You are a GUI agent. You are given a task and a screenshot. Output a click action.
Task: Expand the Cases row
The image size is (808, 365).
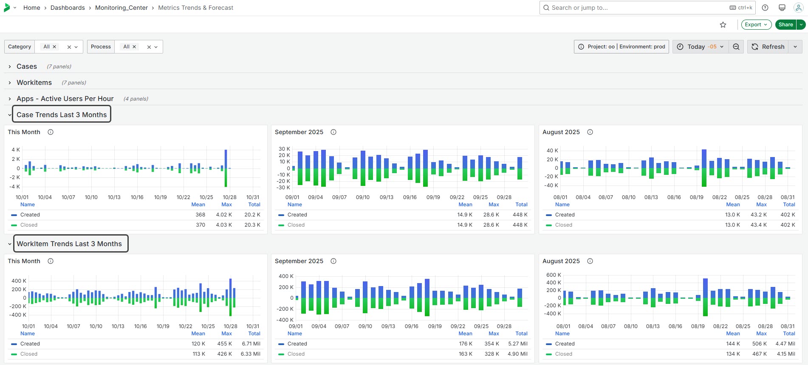tap(26, 67)
